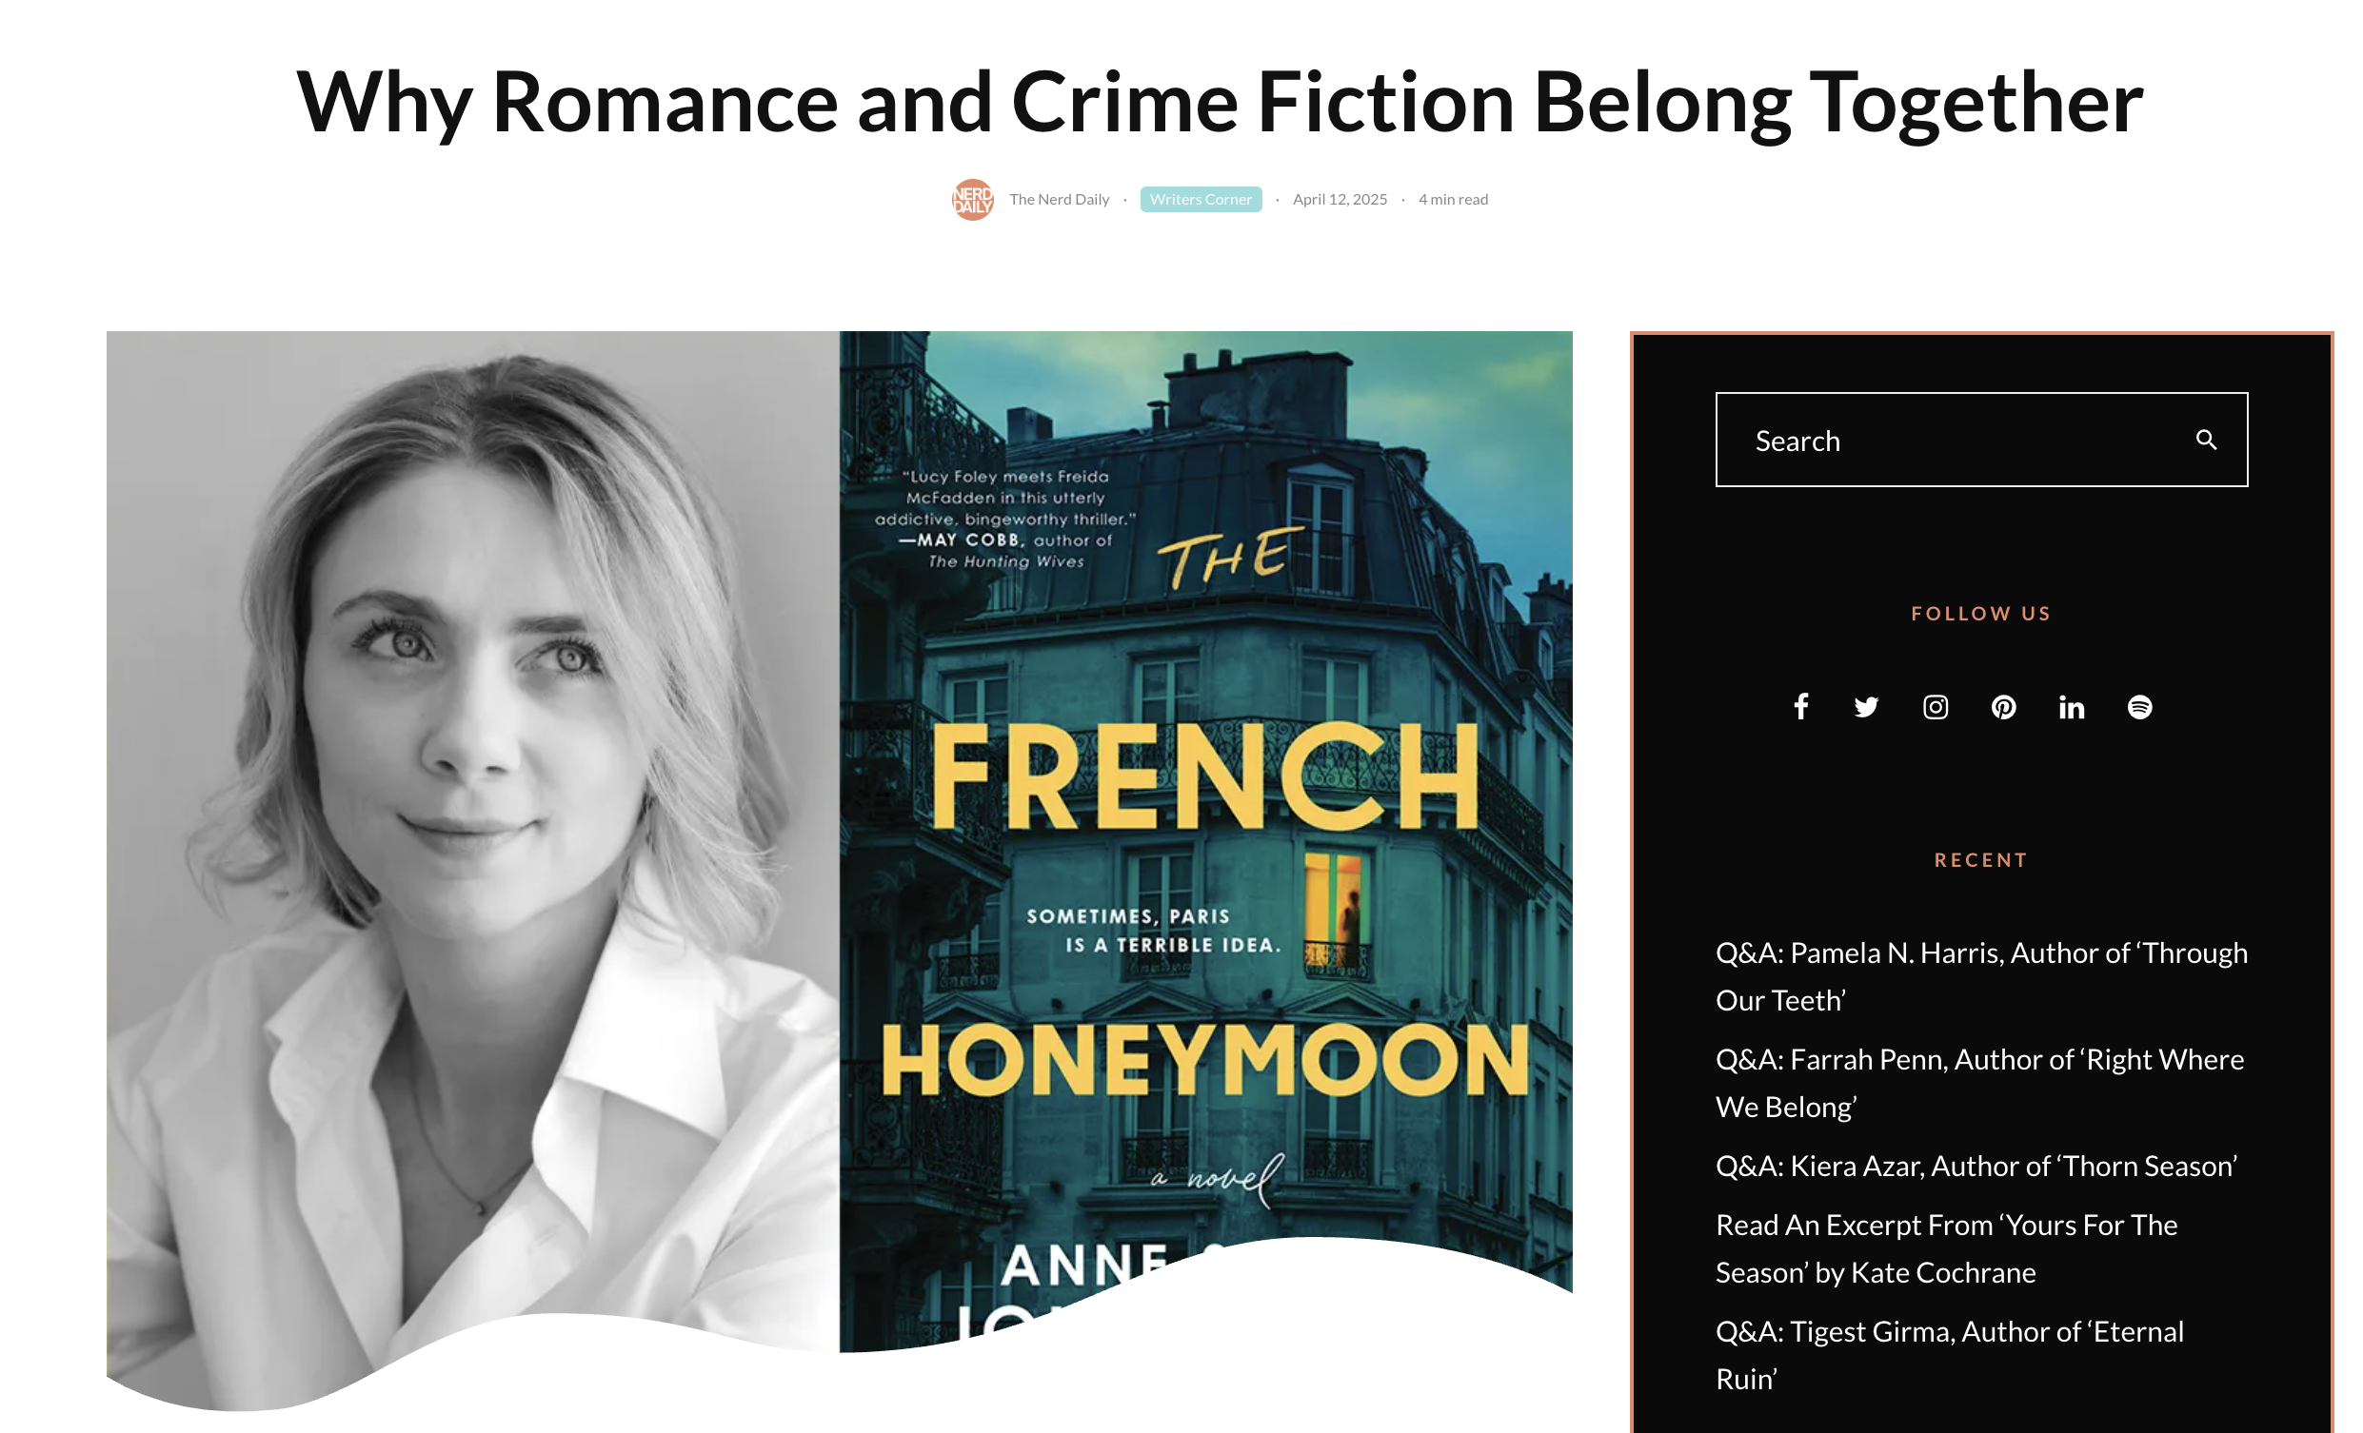The image size is (2363, 1433).
Task: Click The Nerd Daily author name
Action: [x=1059, y=200]
